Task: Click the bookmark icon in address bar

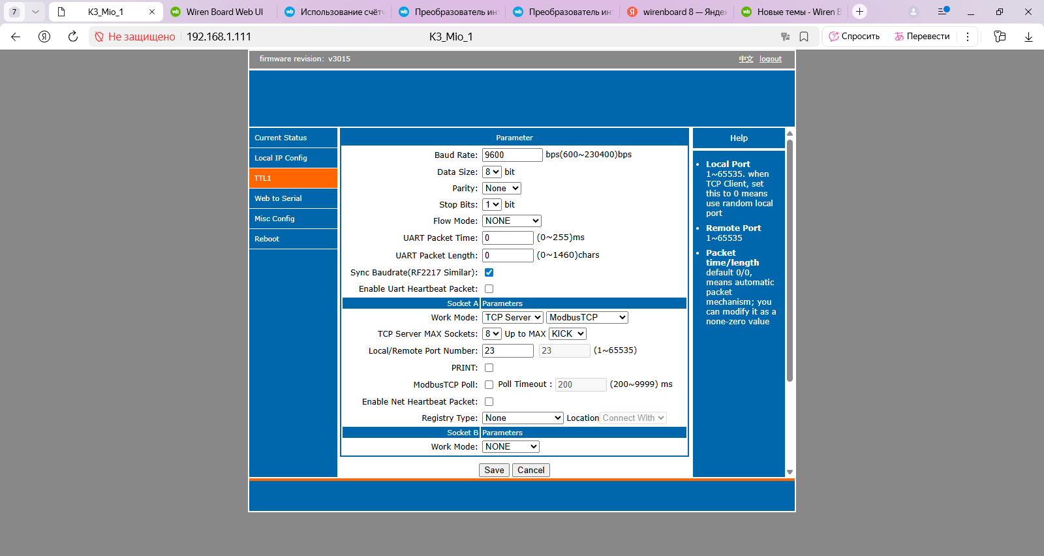Action: click(804, 37)
